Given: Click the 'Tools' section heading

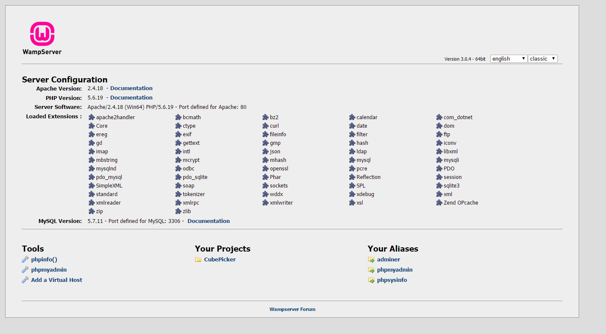Looking at the screenshot, I should click(x=33, y=249).
